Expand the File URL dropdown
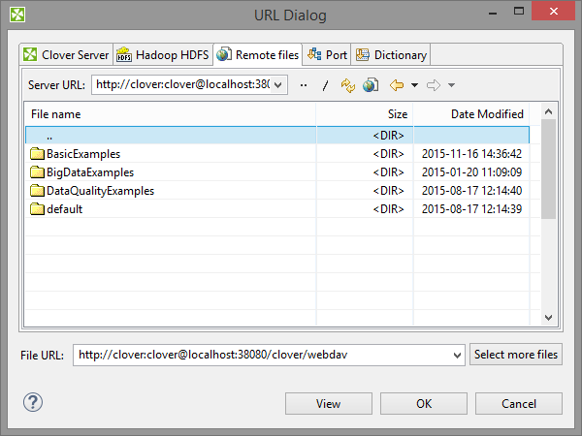 click(x=457, y=356)
